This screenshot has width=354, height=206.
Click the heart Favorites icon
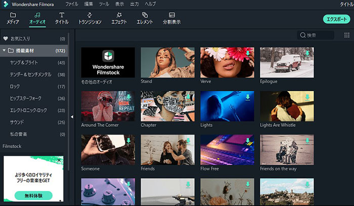pos(6,38)
